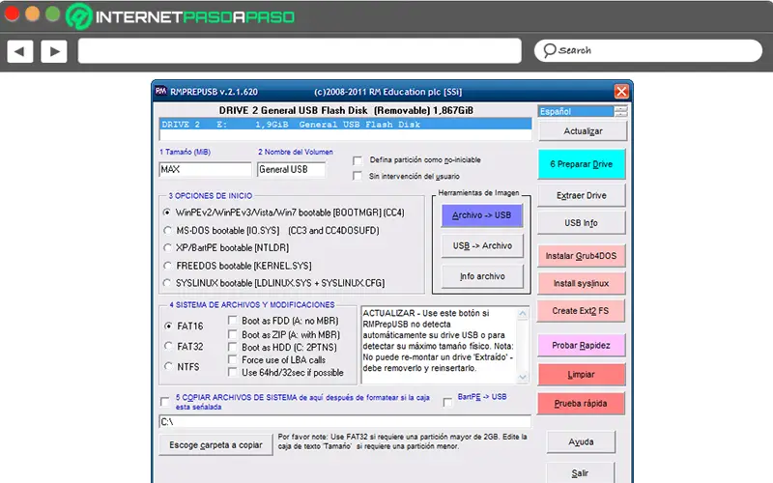Click the search magnifier icon
This screenshot has height=483, width=773.
(549, 50)
